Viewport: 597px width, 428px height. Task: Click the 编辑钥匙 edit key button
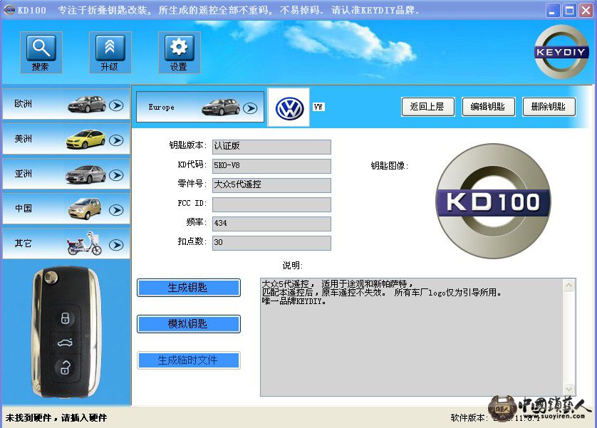(x=489, y=107)
